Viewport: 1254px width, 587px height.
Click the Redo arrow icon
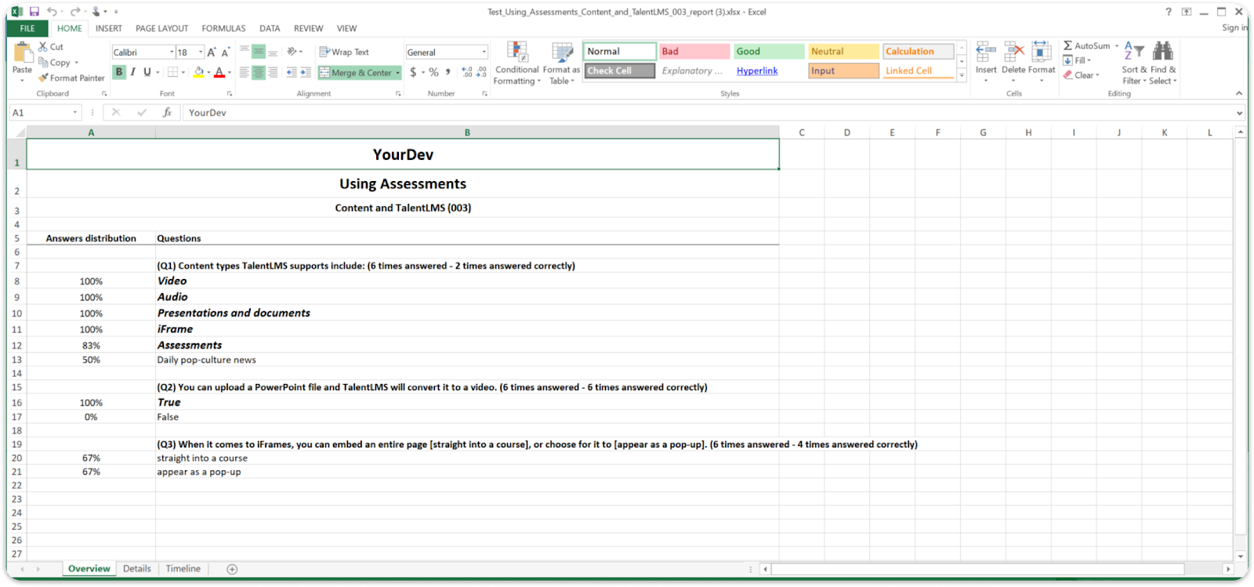[x=75, y=12]
